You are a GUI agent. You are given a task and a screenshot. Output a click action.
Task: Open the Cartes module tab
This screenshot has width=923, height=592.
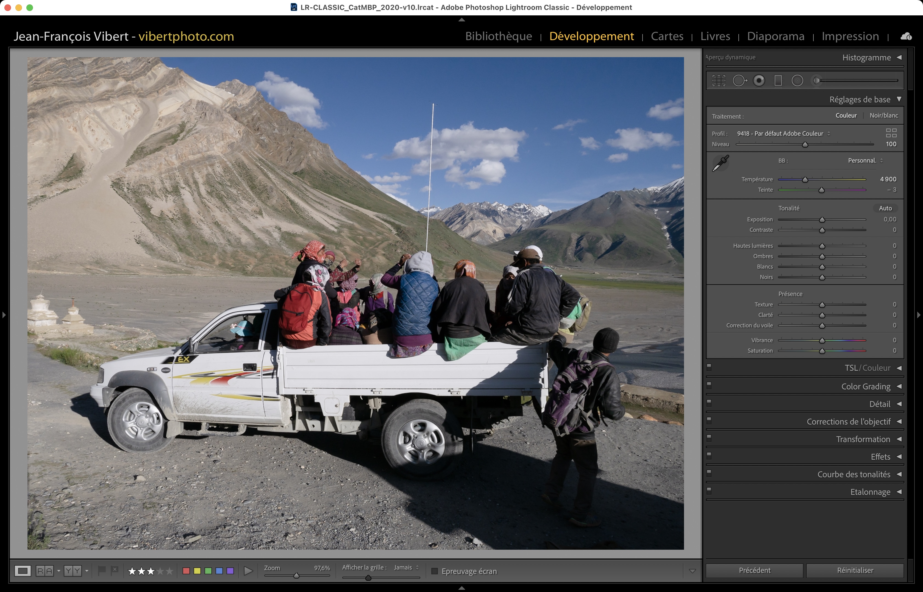[x=667, y=36]
